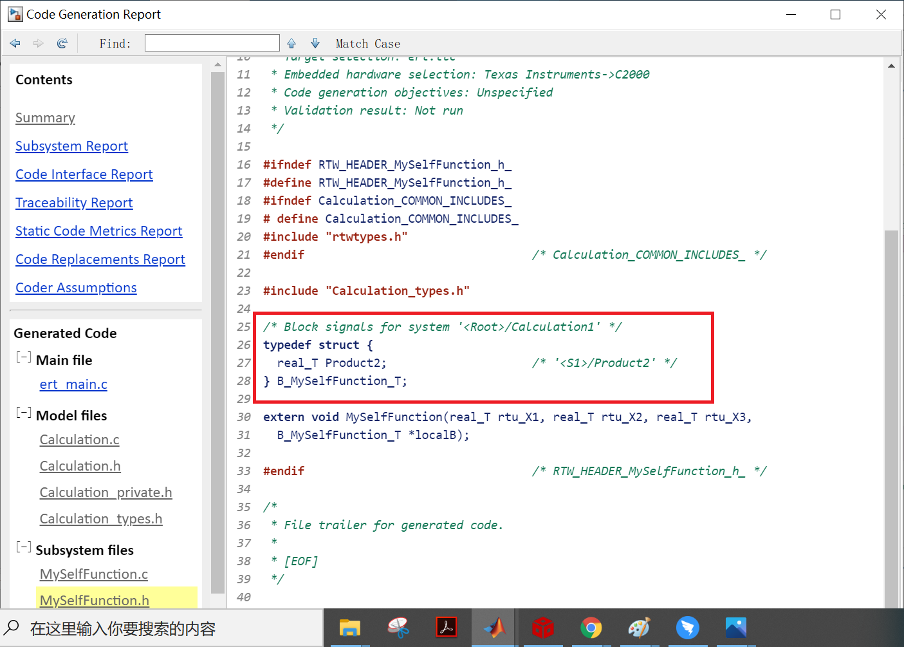Open the Subsystem Report link
Viewport: 904px width, 647px height.
(71, 146)
